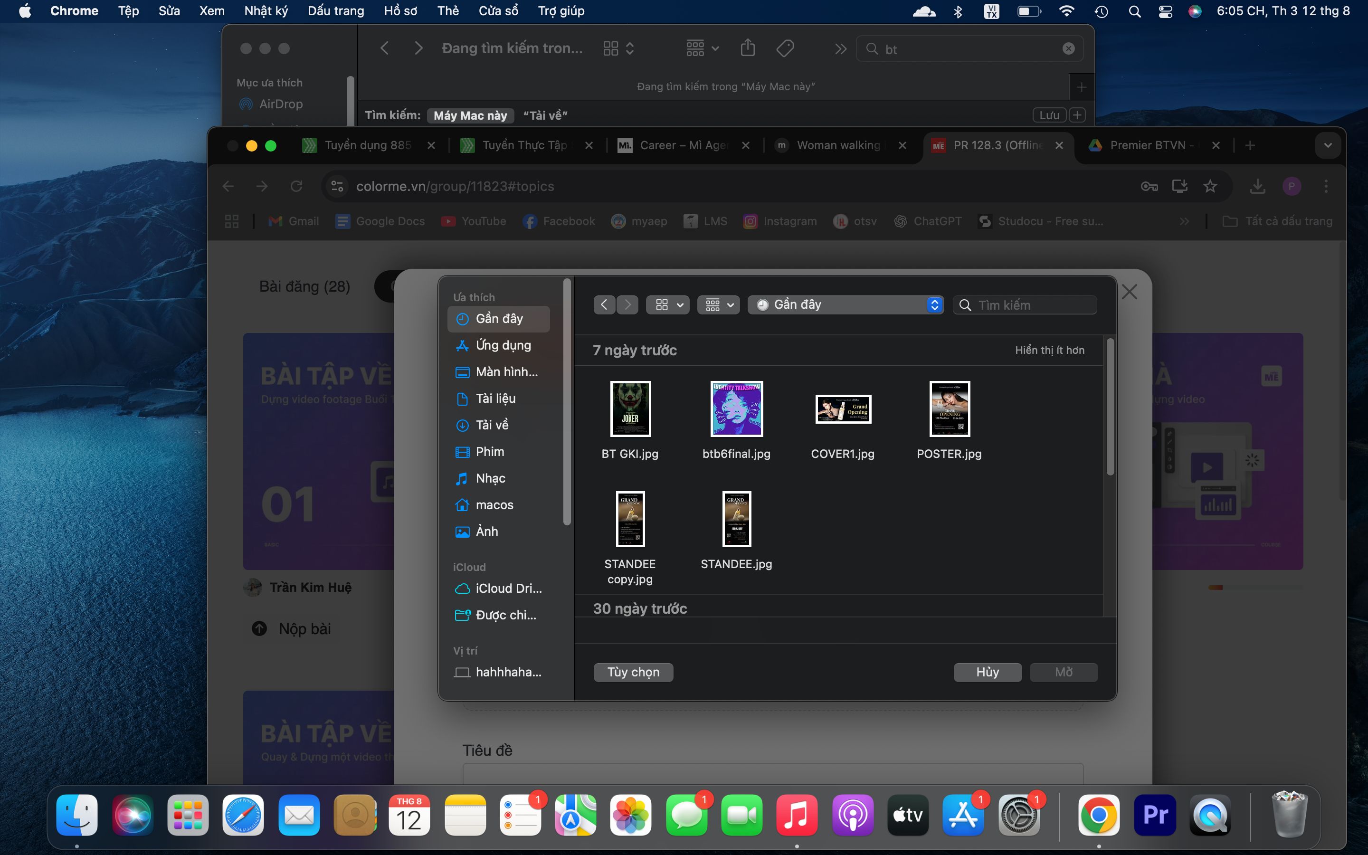Image resolution: width=1368 pixels, height=855 pixels.
Task: Open Dấu trang menu in menu bar
Action: point(336,11)
